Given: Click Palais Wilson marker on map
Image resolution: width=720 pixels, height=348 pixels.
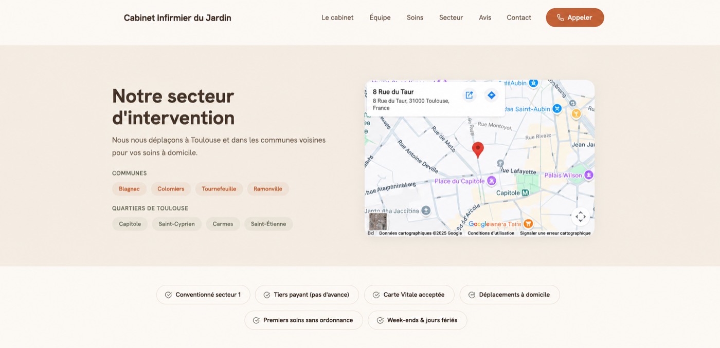Looking at the screenshot, I should tap(589, 175).
